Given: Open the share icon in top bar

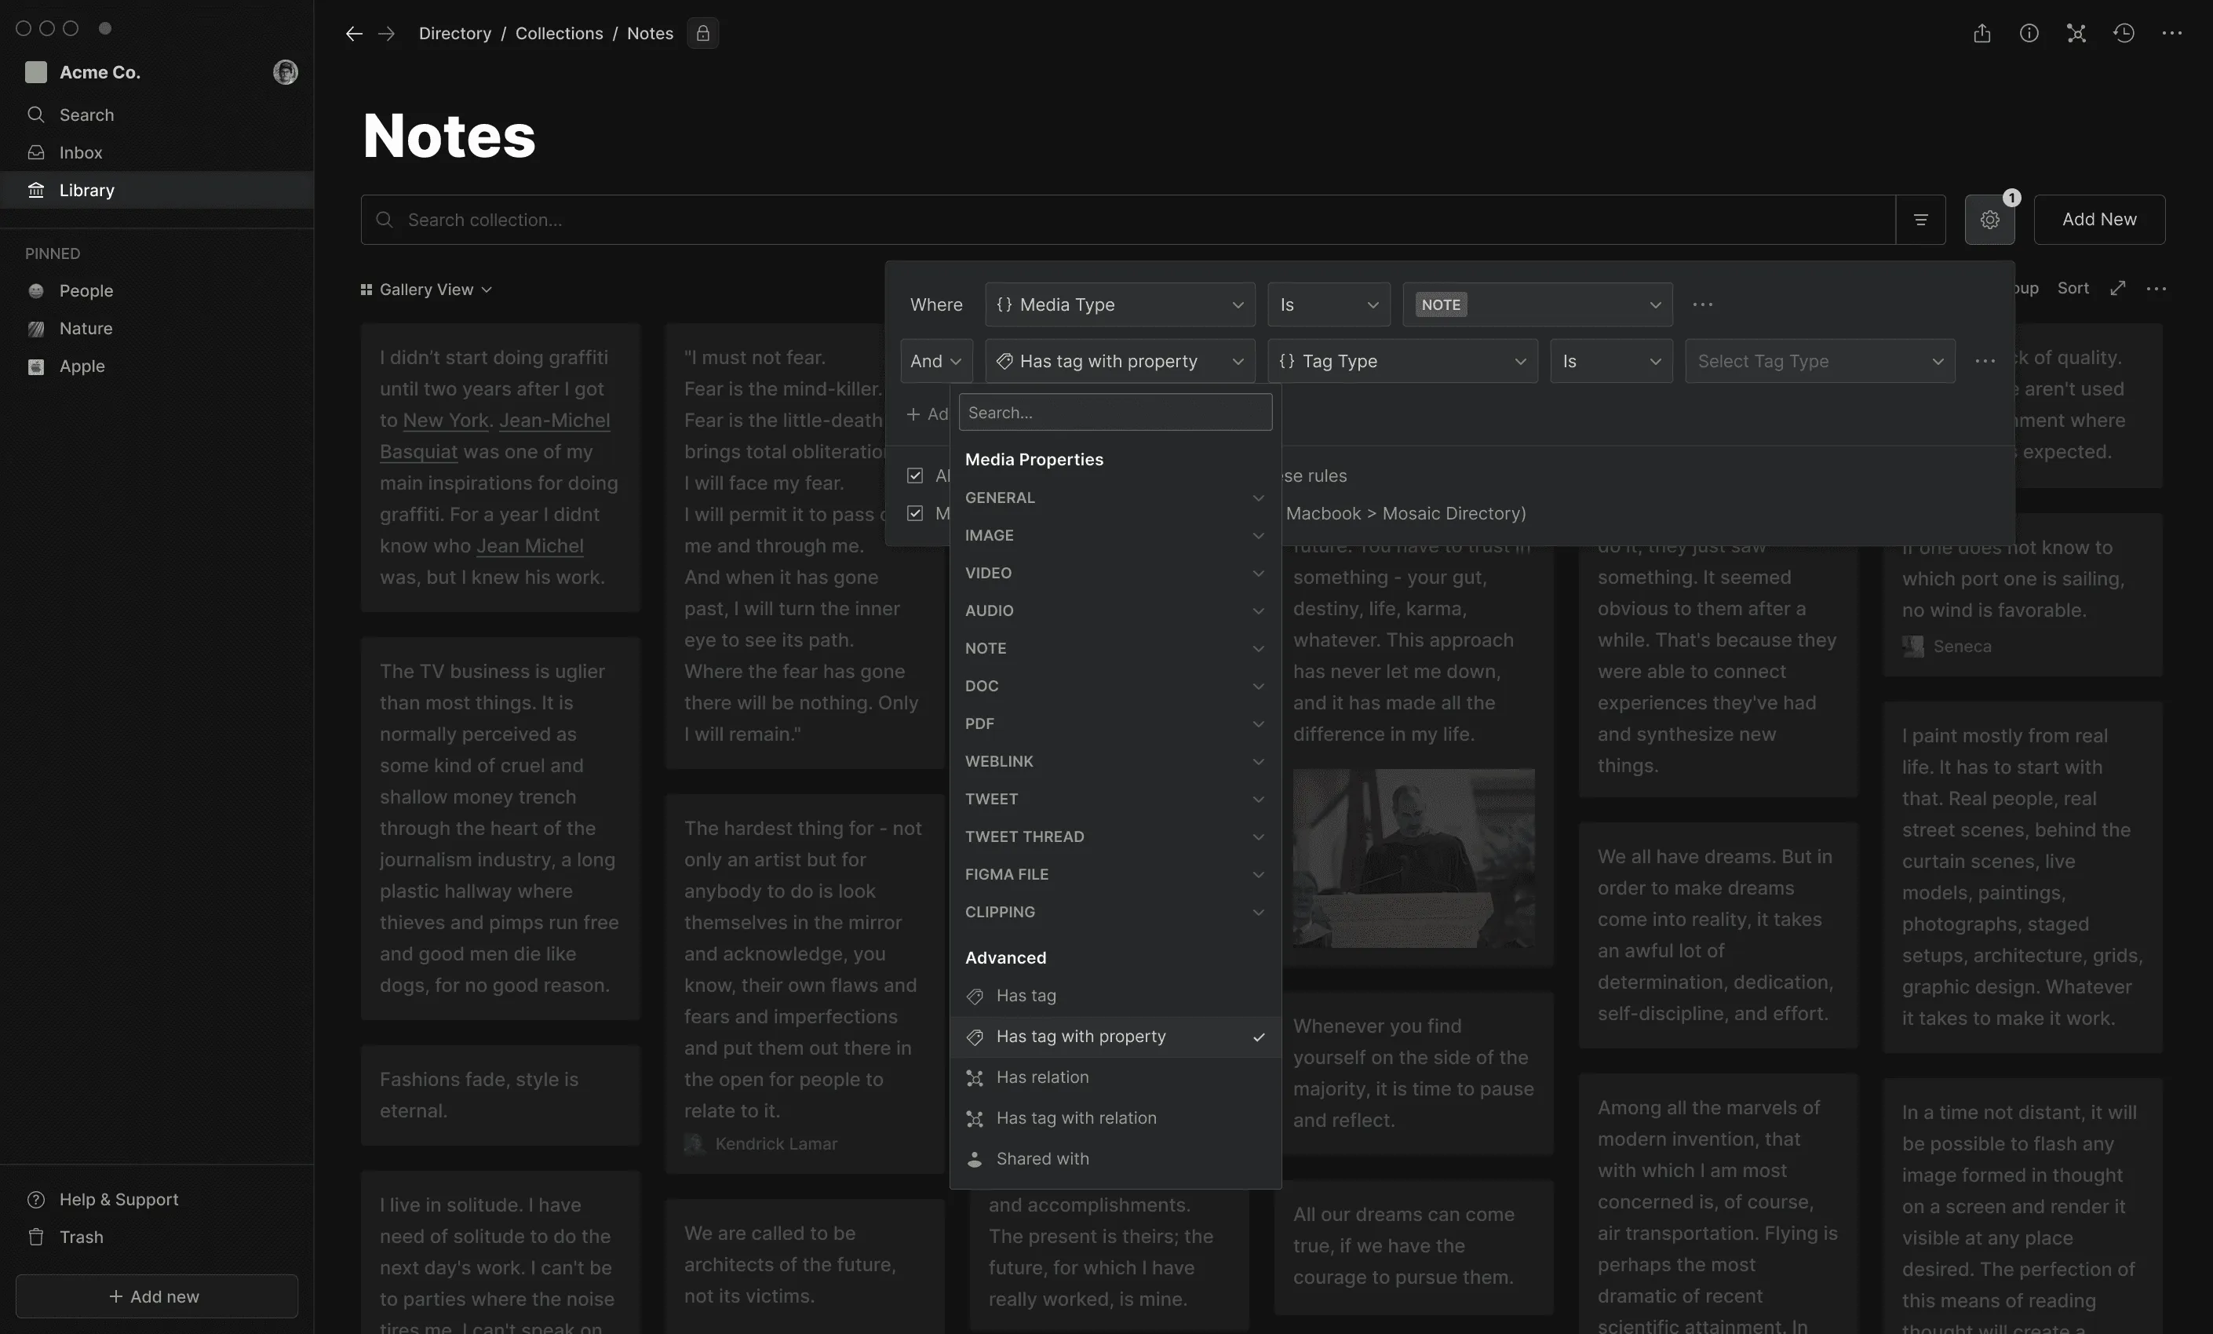Looking at the screenshot, I should click(x=1981, y=33).
